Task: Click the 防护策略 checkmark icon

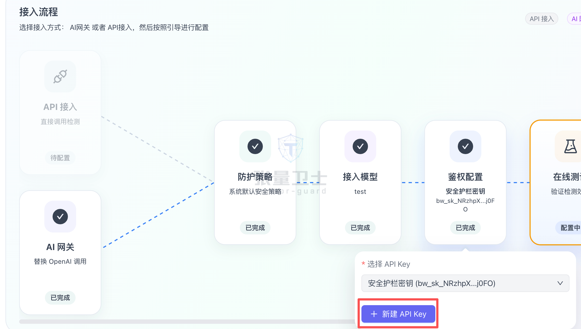Action: (x=255, y=146)
